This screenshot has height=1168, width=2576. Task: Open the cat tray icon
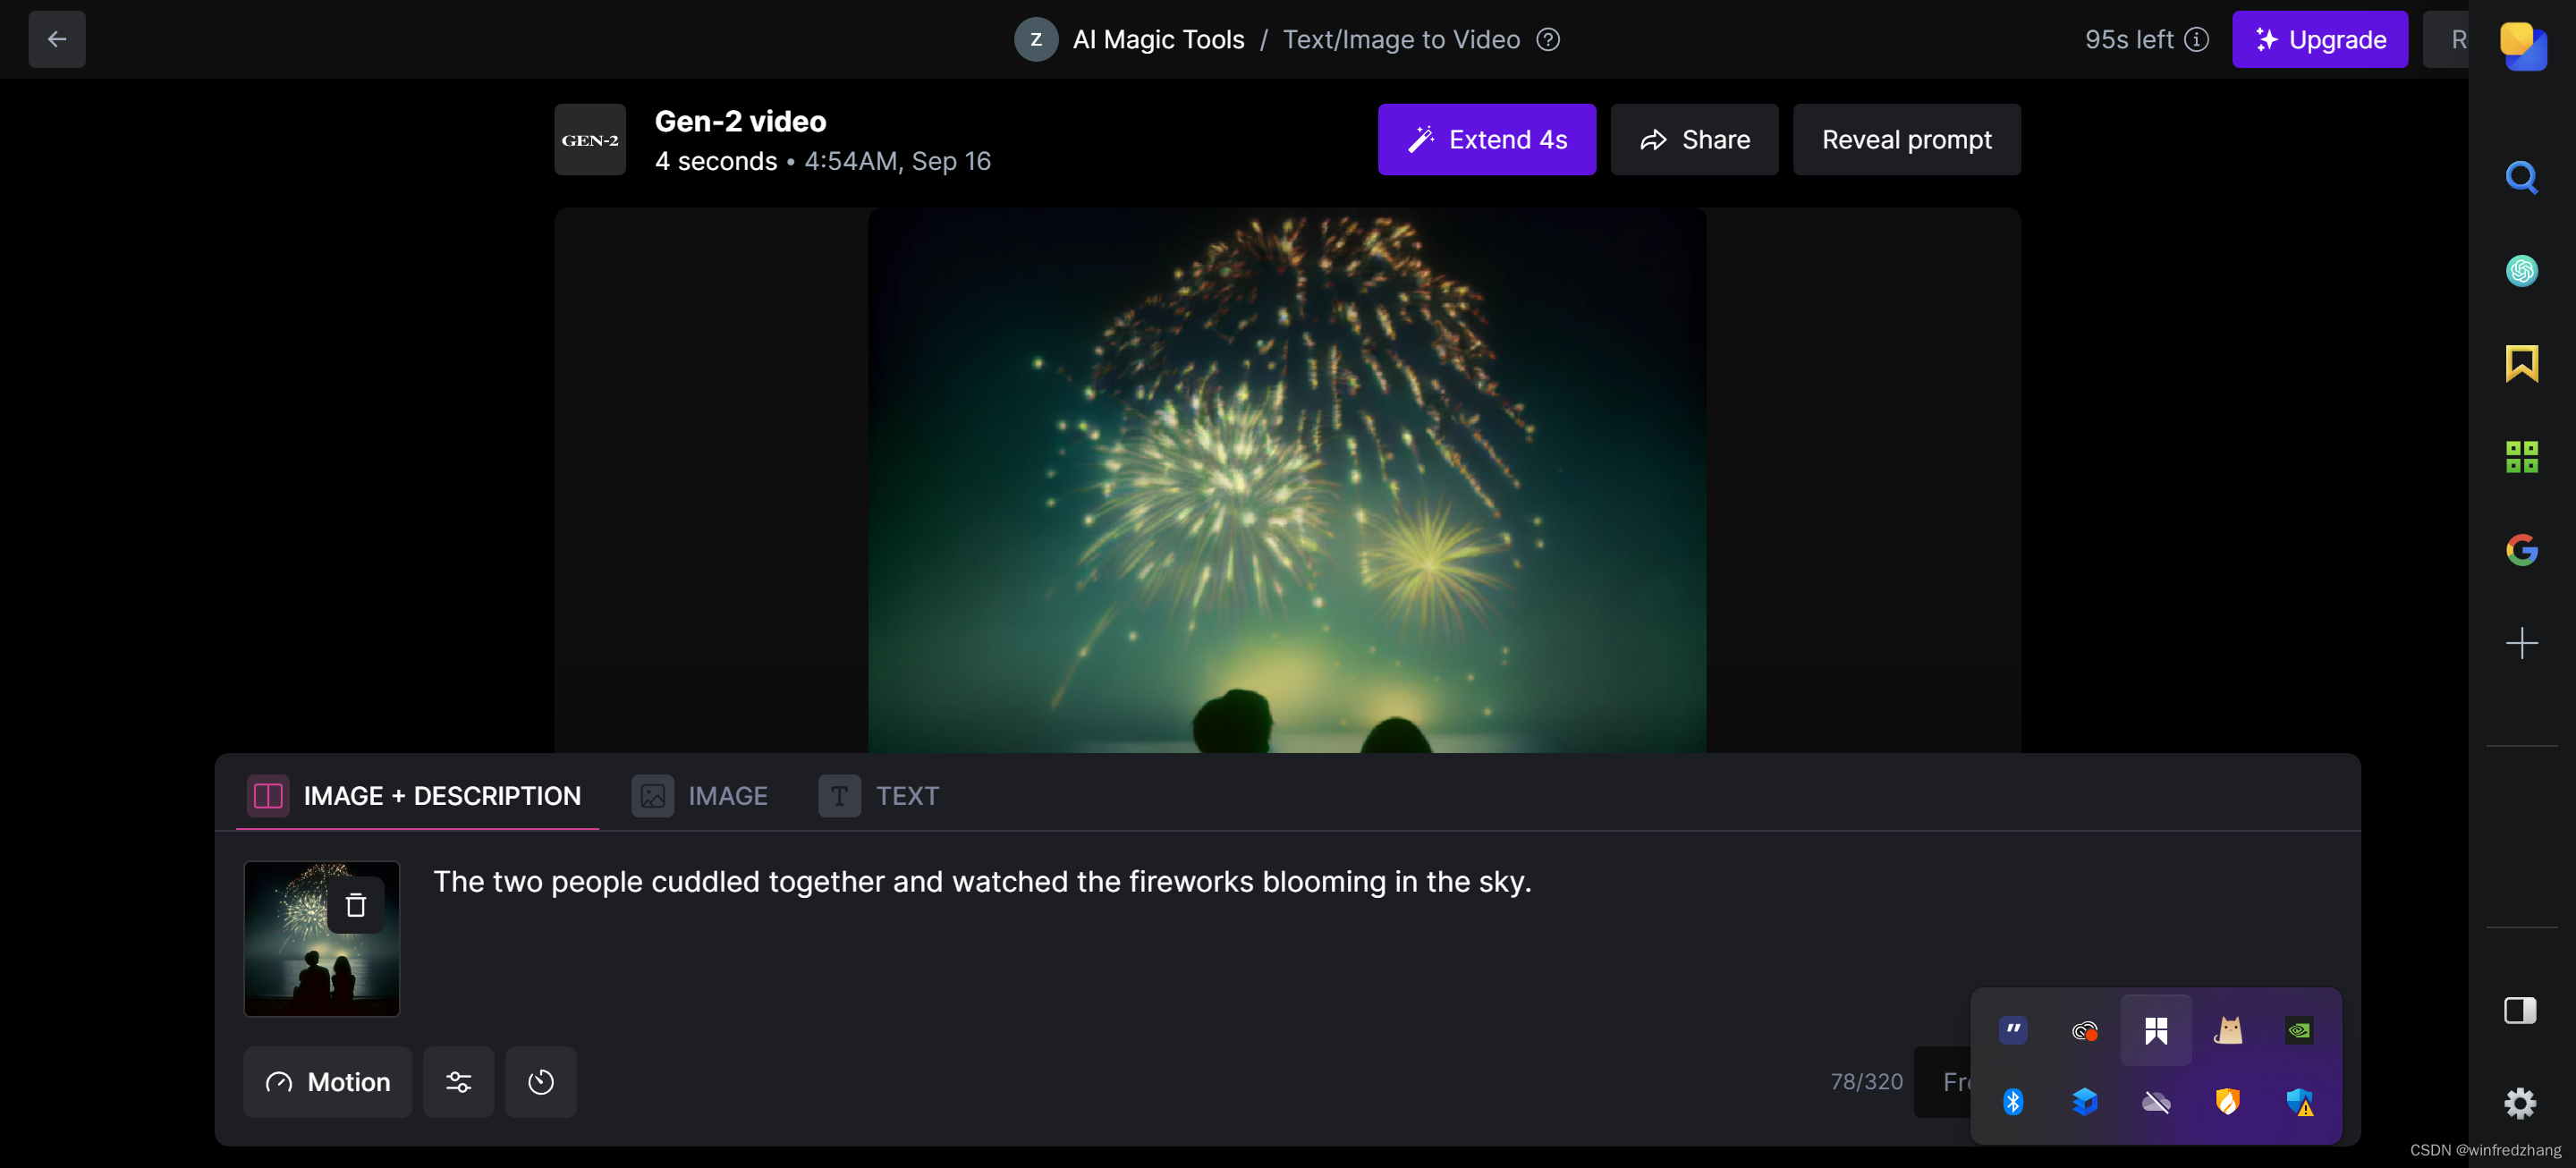tap(2228, 1031)
